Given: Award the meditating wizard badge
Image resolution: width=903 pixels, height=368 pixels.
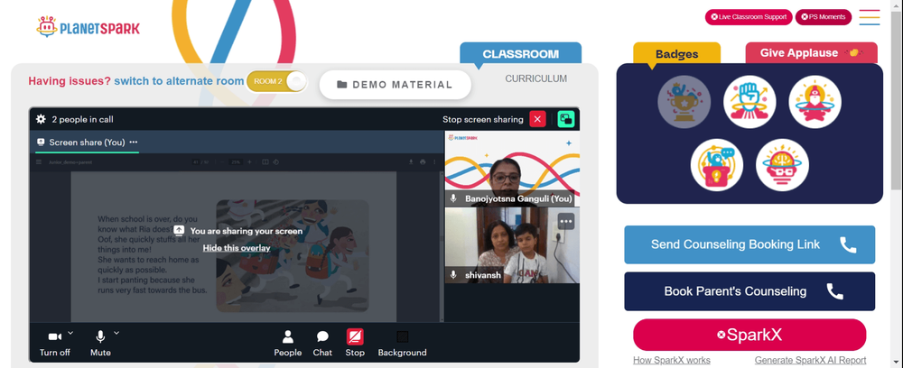Looking at the screenshot, I should pyautogui.click(x=815, y=102).
